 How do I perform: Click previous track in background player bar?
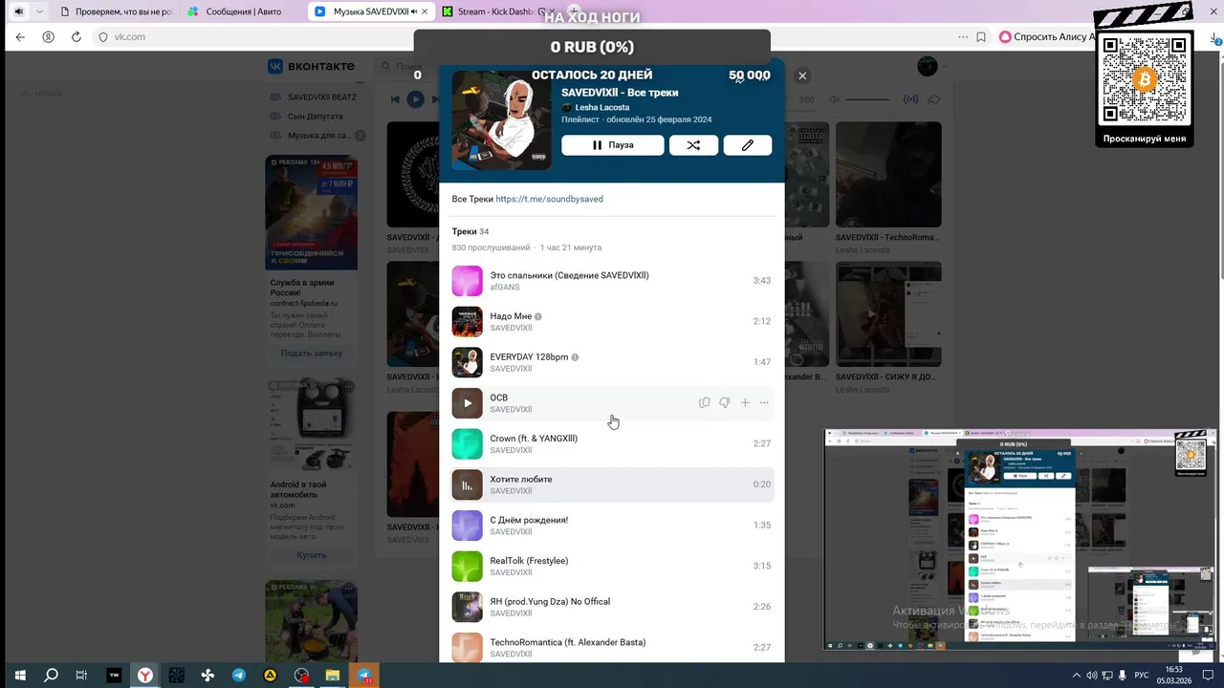[x=395, y=99]
